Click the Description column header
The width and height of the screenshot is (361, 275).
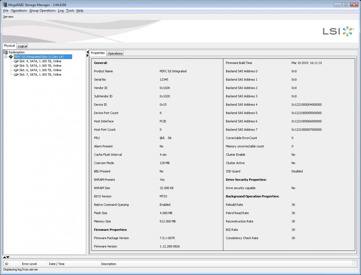tap(226, 264)
